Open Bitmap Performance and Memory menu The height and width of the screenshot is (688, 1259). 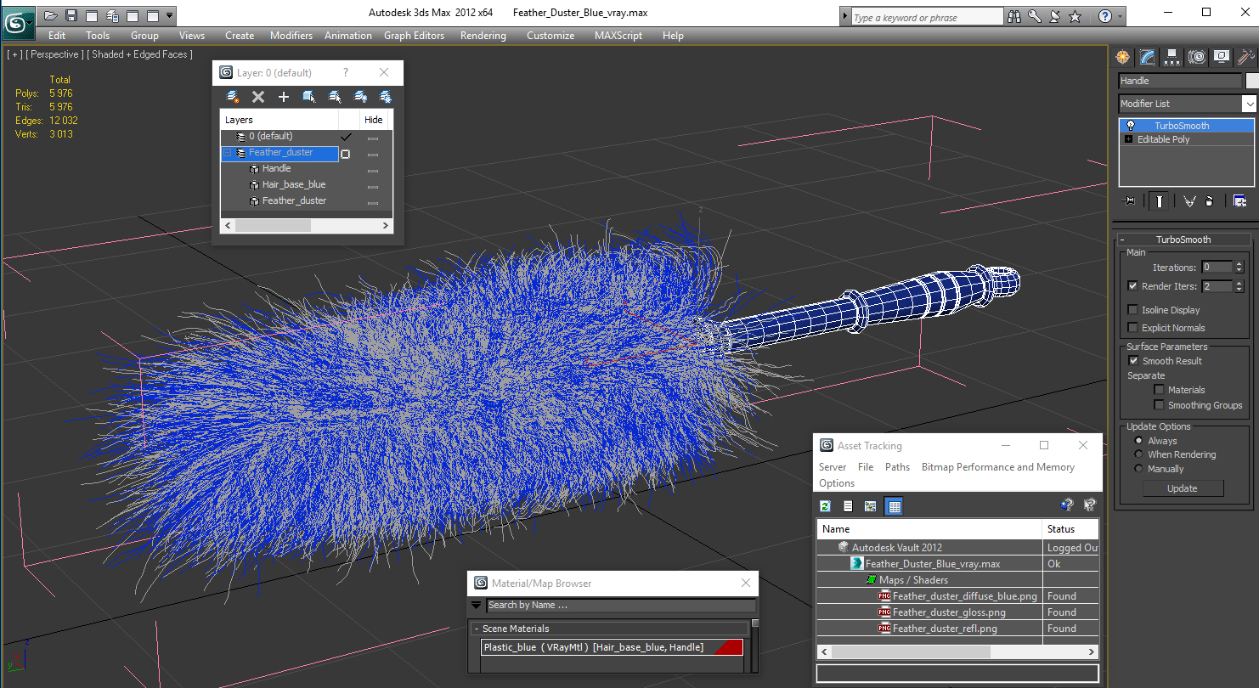pos(998,467)
